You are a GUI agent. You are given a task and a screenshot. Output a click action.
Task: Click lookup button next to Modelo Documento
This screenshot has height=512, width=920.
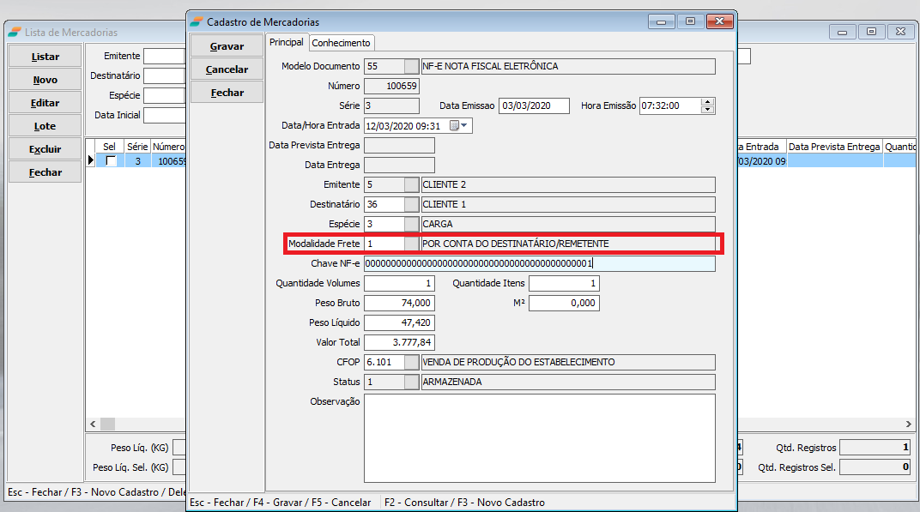tap(412, 66)
